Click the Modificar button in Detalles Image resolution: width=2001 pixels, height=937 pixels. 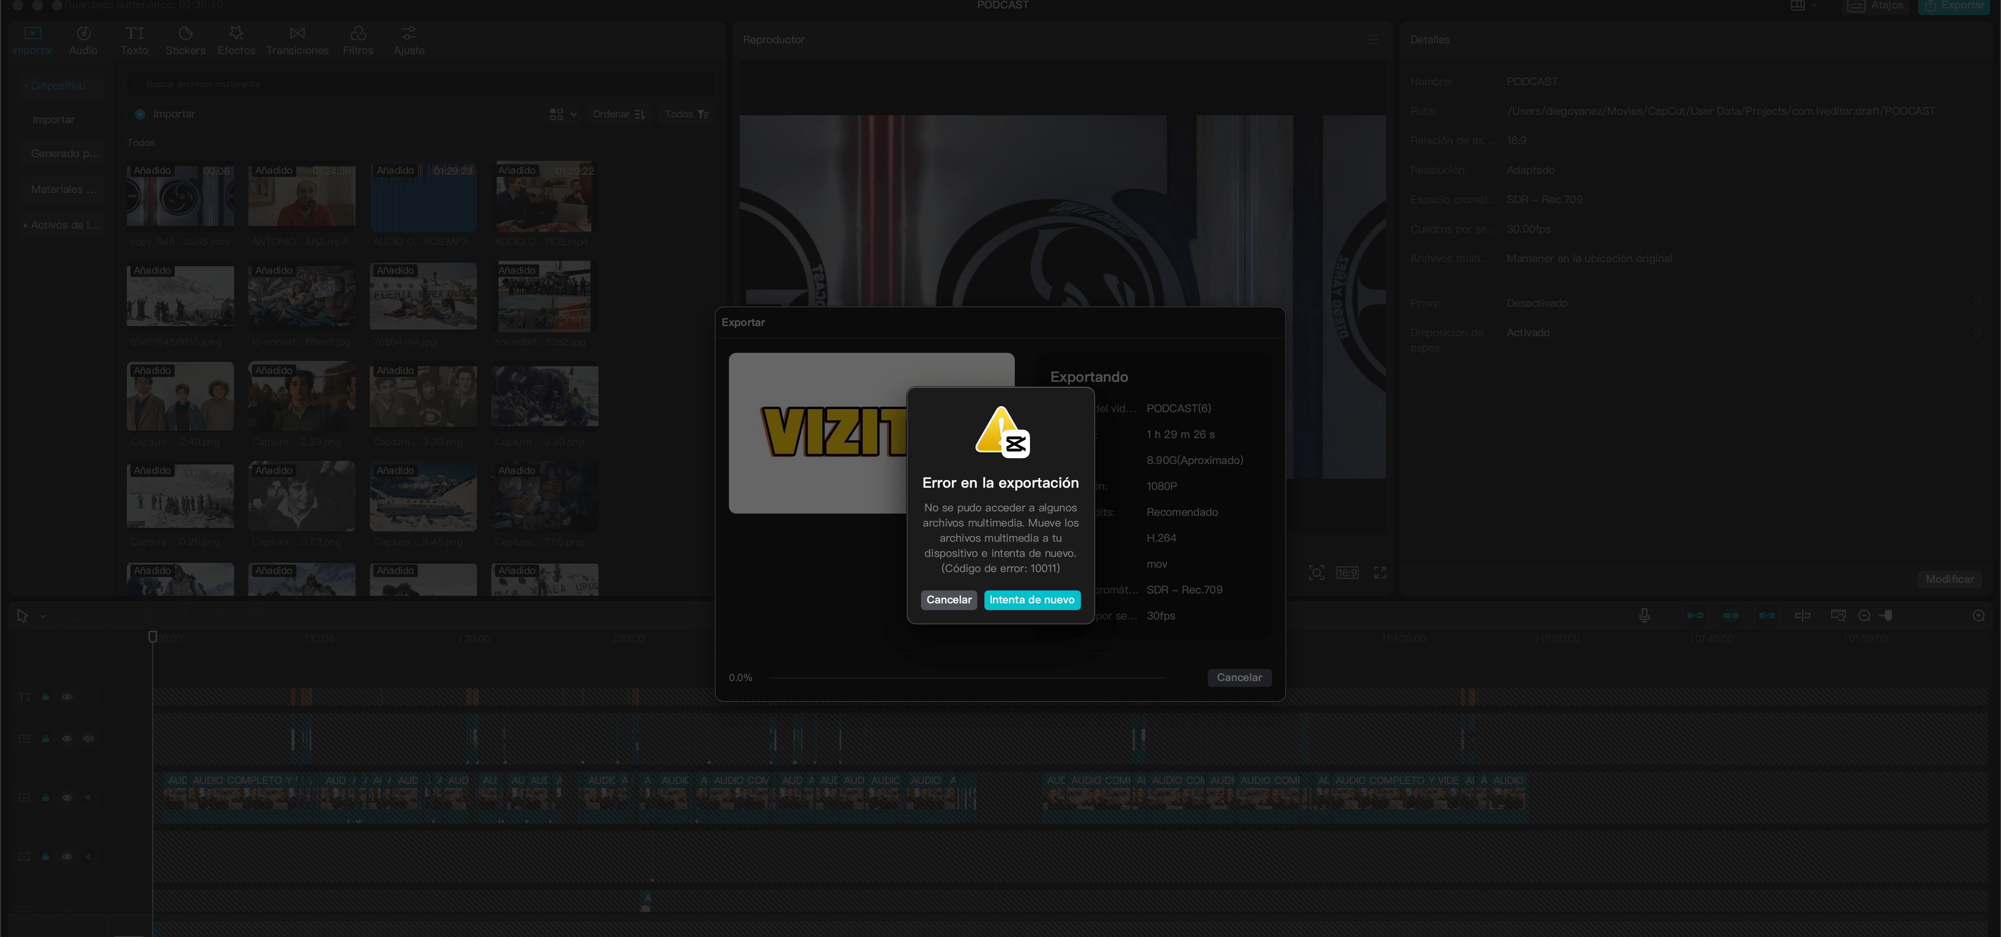coord(1949,580)
